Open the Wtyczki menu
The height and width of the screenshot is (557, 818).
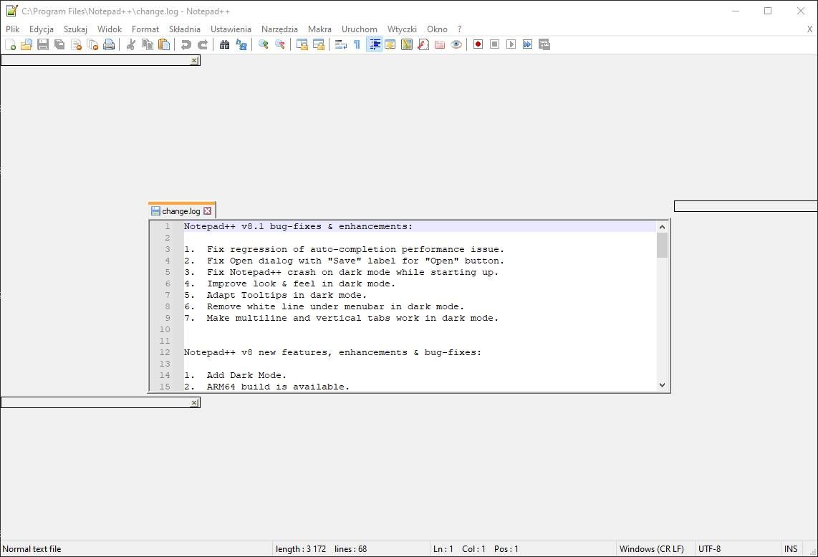[x=402, y=29]
